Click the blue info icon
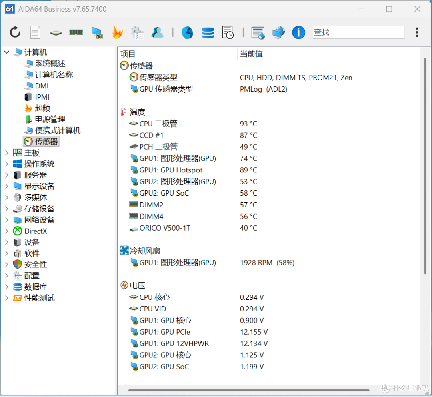Viewport: 432px width, 397px height. pyautogui.click(x=299, y=32)
